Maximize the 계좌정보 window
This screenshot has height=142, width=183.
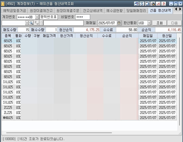tap(176, 4)
